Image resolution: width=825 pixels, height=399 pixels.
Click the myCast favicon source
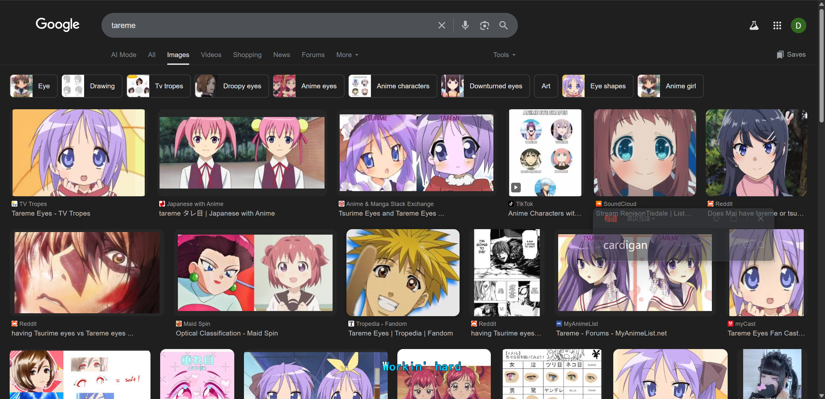click(x=730, y=324)
